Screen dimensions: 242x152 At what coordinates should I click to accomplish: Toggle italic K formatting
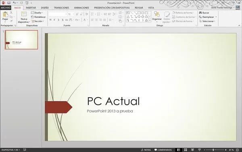click(54, 20)
